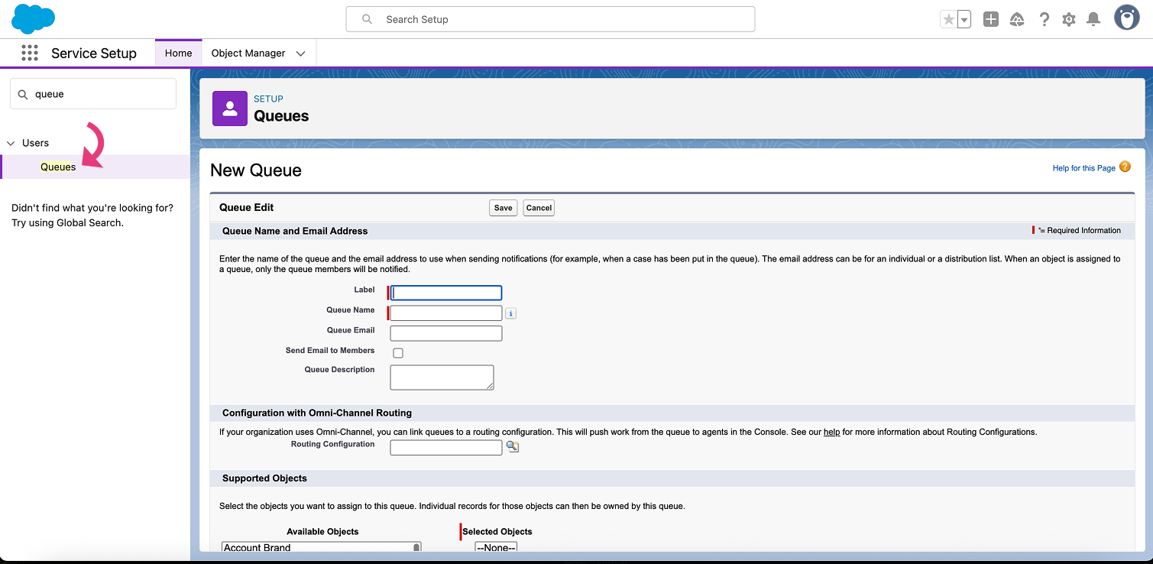Click into the Queue Email field
The width and height of the screenshot is (1153, 564).
(445, 333)
